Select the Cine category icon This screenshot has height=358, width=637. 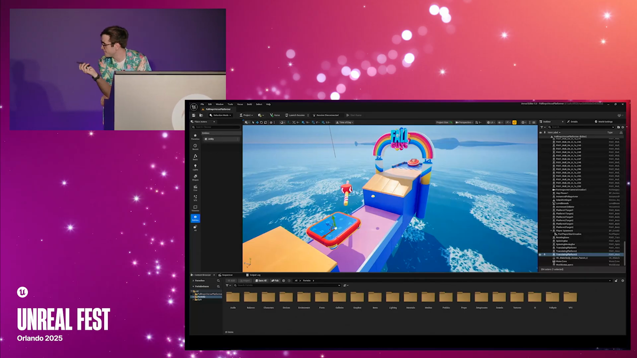(195, 187)
